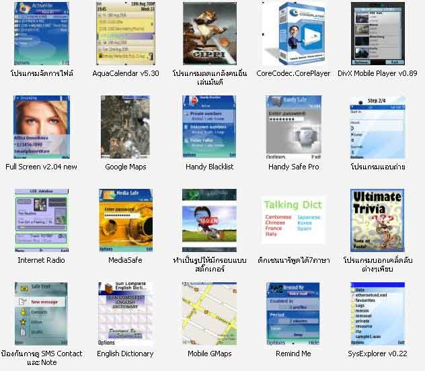Click the Google Maps label
Screen dimensions: 425x371
tap(126, 167)
